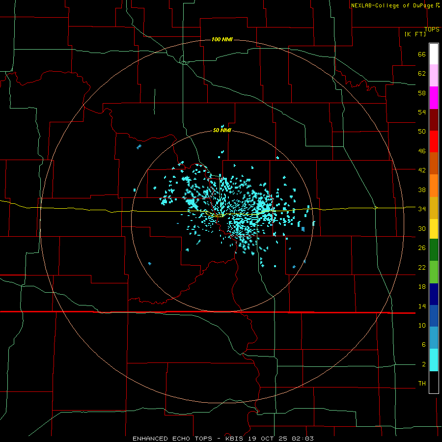Click the legend value 58
The image size is (442, 442).
point(422,93)
